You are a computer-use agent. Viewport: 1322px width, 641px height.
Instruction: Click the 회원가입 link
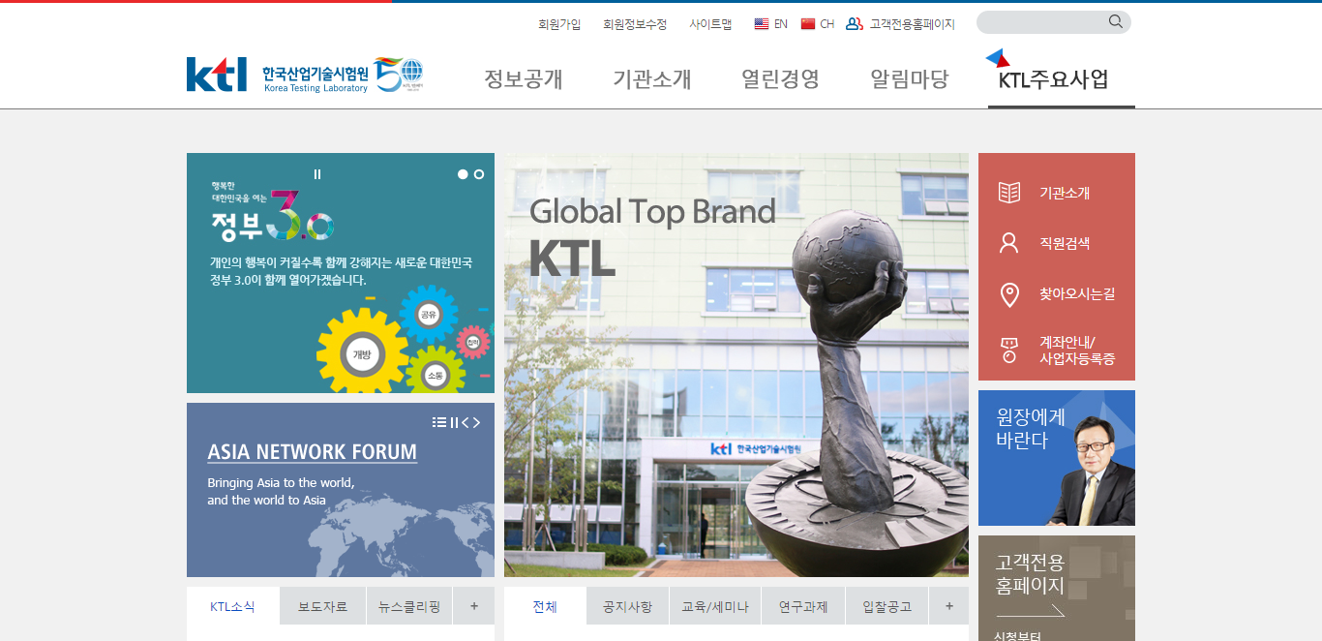point(559,24)
